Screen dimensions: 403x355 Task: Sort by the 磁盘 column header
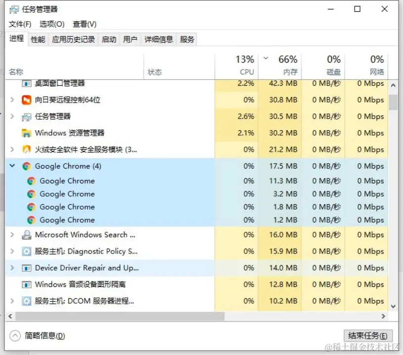point(323,67)
